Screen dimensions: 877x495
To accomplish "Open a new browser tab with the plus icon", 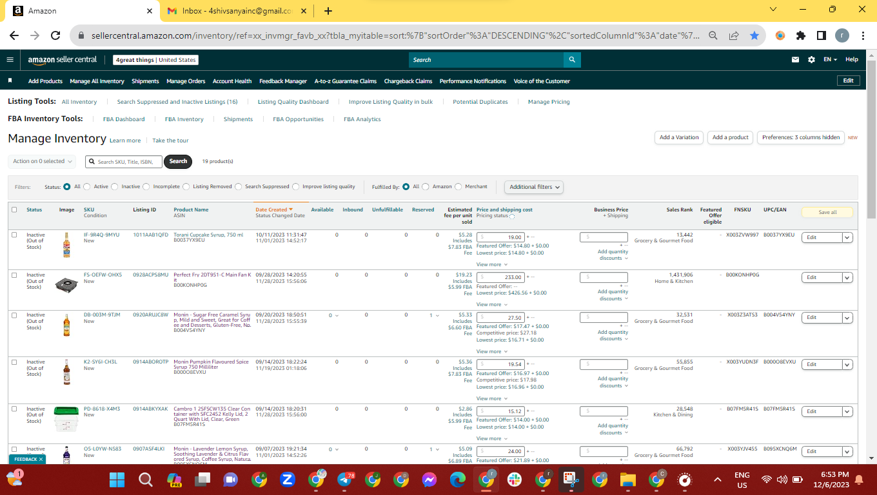I will pos(328,11).
